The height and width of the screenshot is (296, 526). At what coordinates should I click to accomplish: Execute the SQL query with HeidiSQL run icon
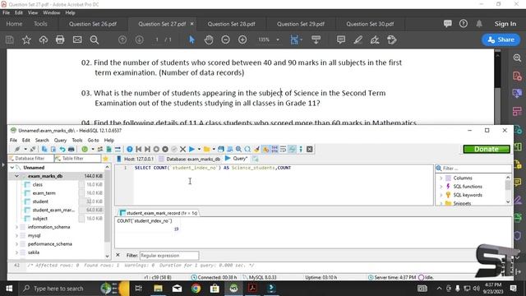tap(191, 149)
